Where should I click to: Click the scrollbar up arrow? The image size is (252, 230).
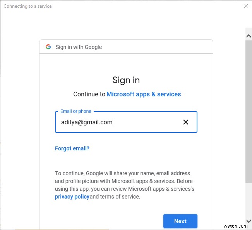click(x=249, y=36)
